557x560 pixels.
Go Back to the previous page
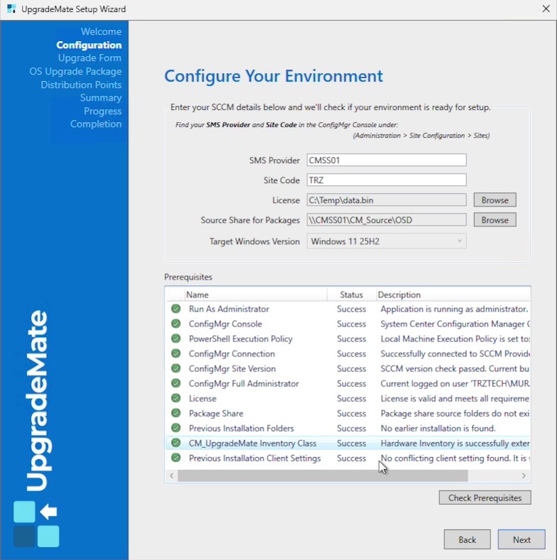click(x=467, y=539)
